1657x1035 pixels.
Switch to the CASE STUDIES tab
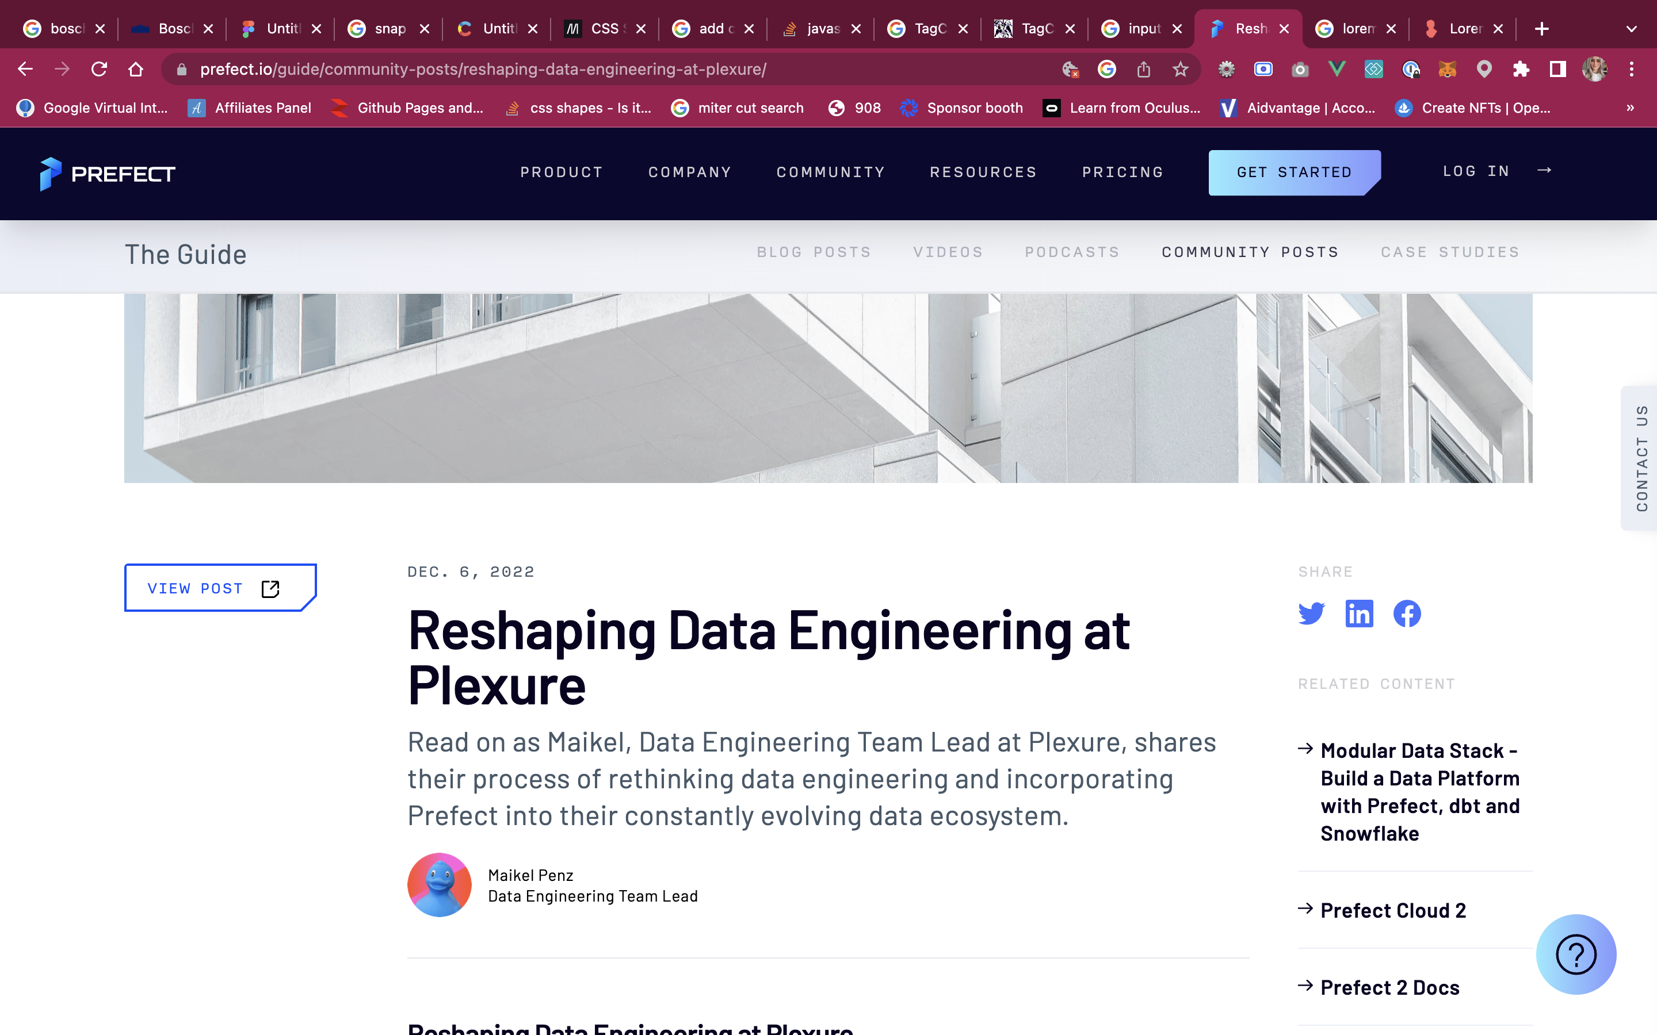[1450, 252]
